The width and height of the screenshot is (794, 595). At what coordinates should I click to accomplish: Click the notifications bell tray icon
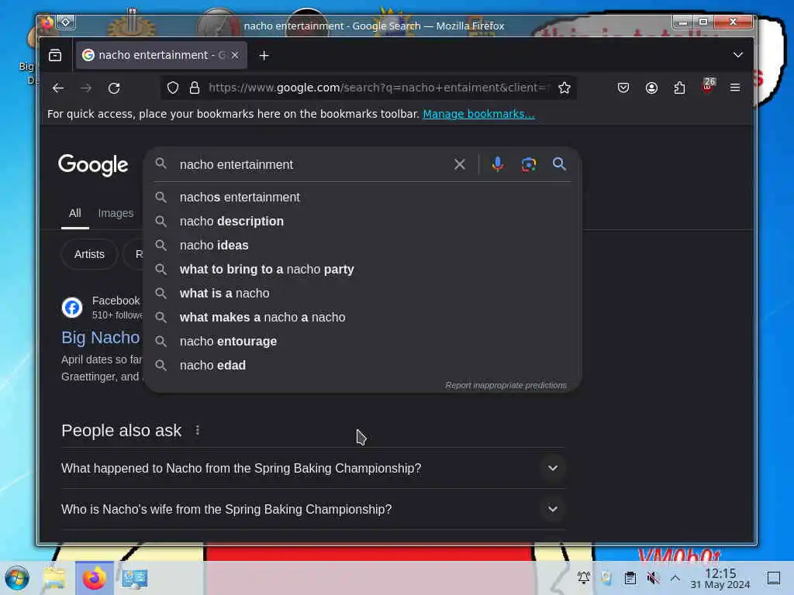click(584, 578)
